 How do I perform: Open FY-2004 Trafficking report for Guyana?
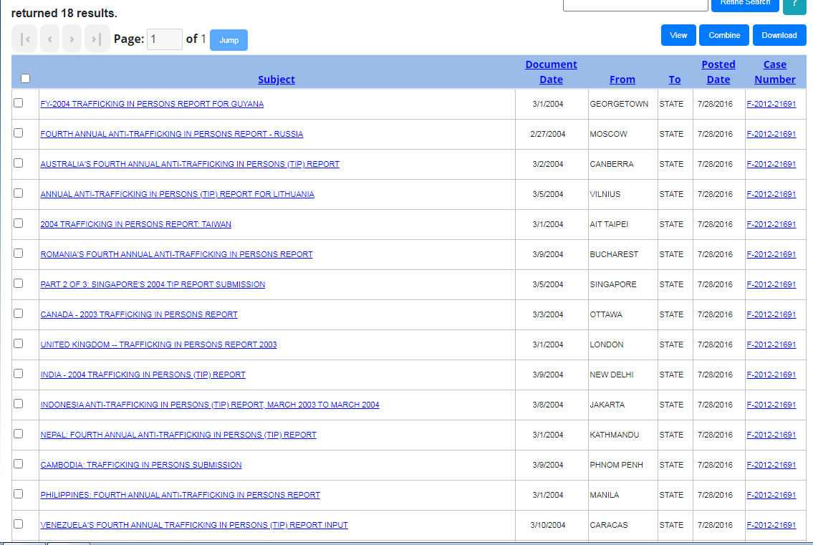[152, 104]
